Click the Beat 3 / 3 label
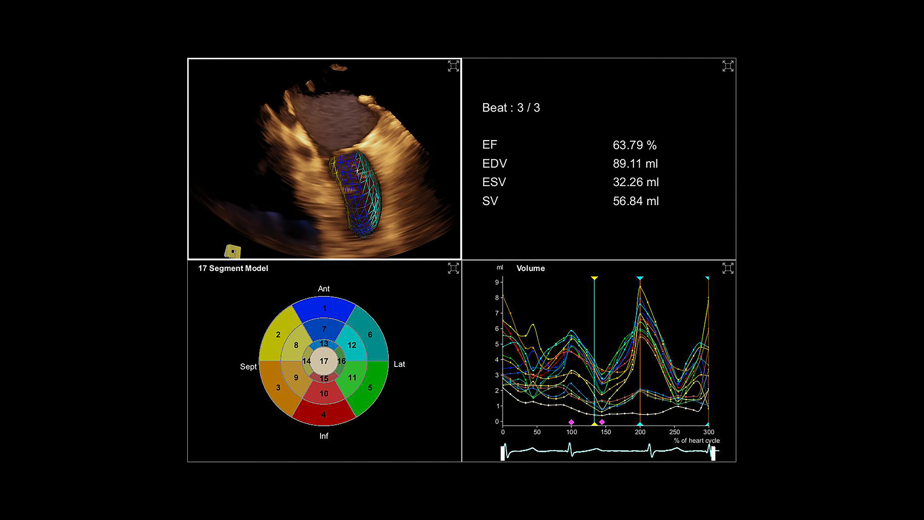Viewport: 924px width, 520px height. 511,108
